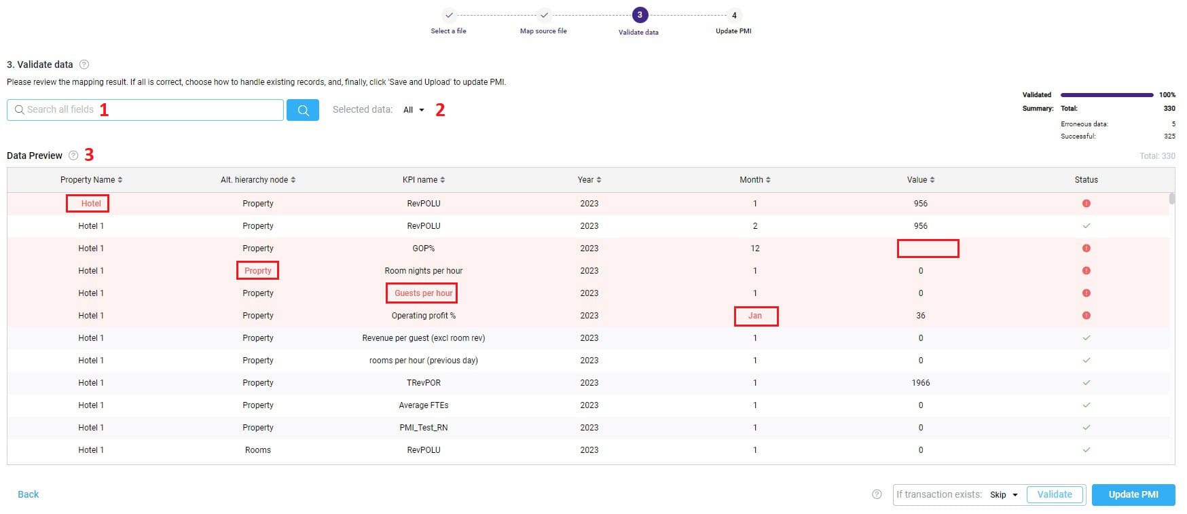Click the Validate button
This screenshot has height=514, width=1187.
[1054, 494]
